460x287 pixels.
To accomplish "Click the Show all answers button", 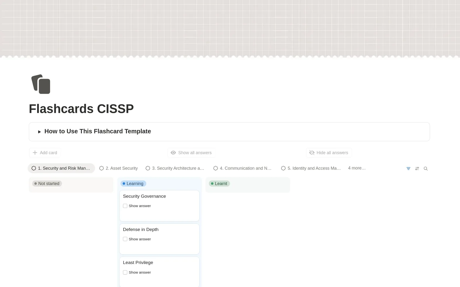I will pyautogui.click(x=191, y=153).
